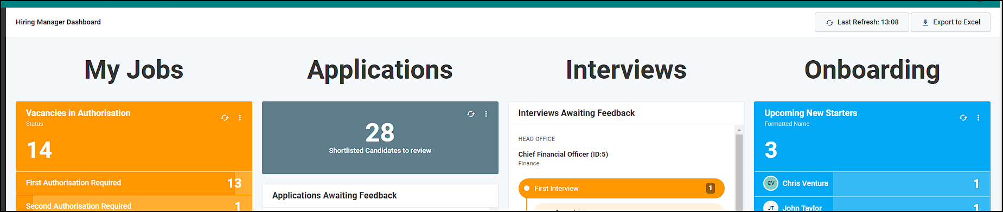Click the First Interview count badge
Image resolution: width=1003 pixels, height=212 pixels.
coord(711,188)
